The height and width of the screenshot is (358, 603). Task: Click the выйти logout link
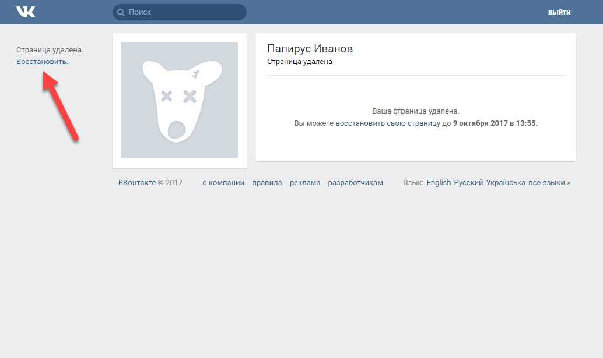pos(559,12)
